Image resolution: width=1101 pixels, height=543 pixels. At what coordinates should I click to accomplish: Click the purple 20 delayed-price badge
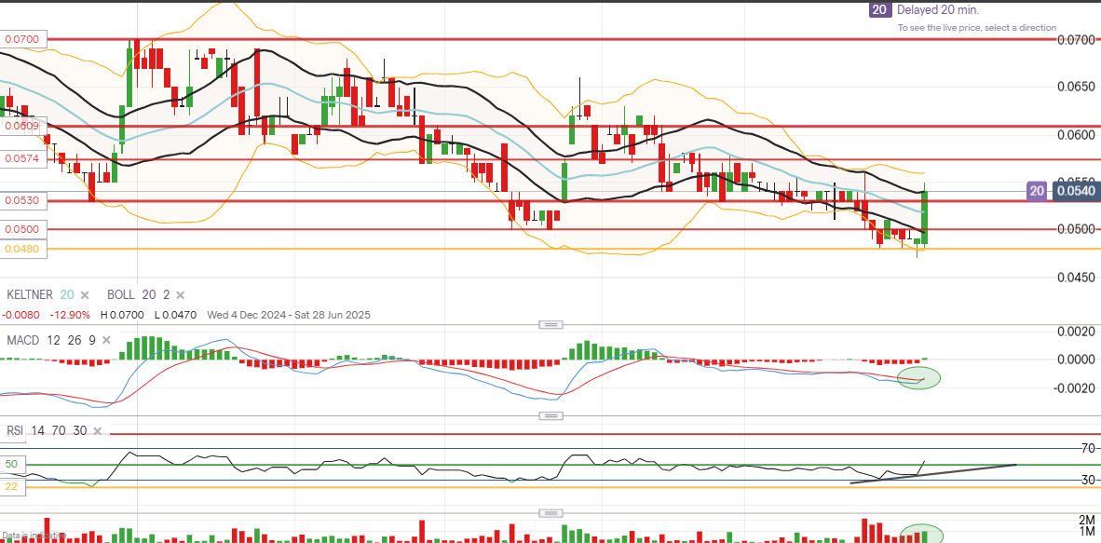pyautogui.click(x=878, y=10)
